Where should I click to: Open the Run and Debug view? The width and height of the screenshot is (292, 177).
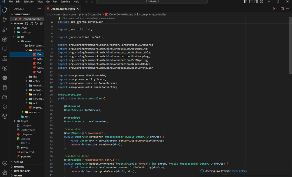(x=5, y=29)
